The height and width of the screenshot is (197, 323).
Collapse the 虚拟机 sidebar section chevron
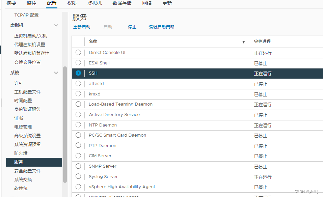coord(56,26)
